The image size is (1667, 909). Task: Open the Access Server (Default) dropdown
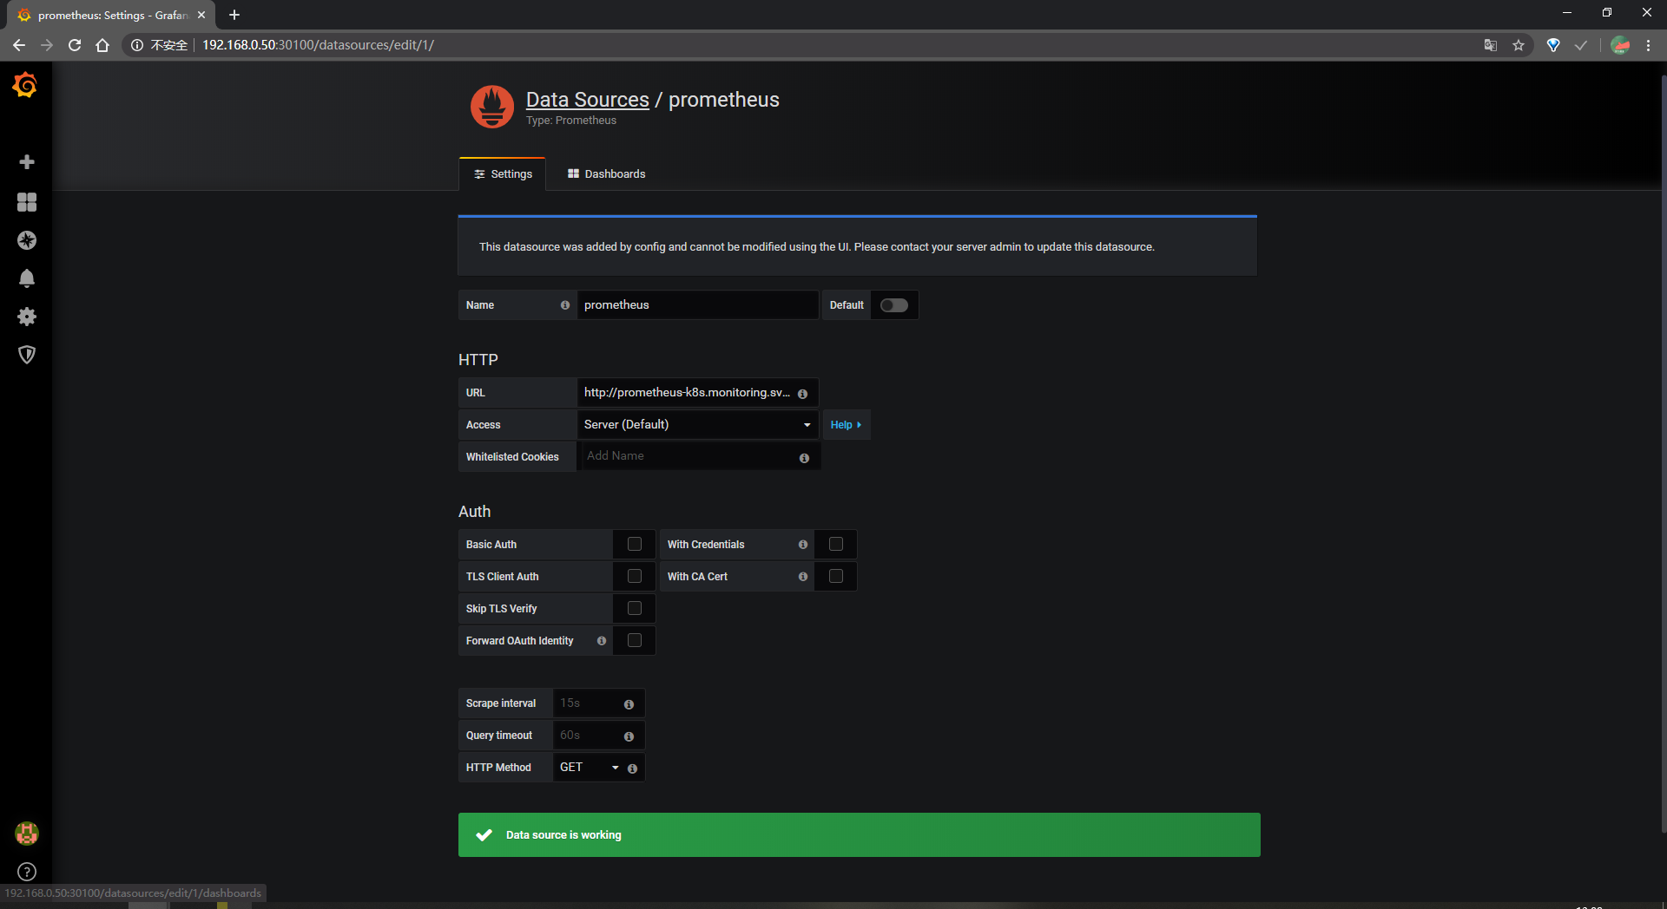click(698, 424)
